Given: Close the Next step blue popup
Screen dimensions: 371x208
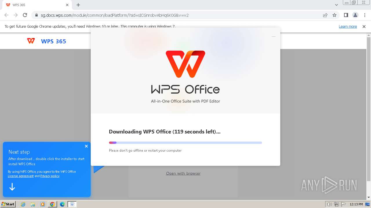Looking at the screenshot, I should 86,146.
